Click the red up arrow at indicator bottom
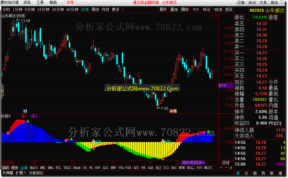Image resolution: width=288 pixels, height=178 pixels. click(x=163, y=159)
